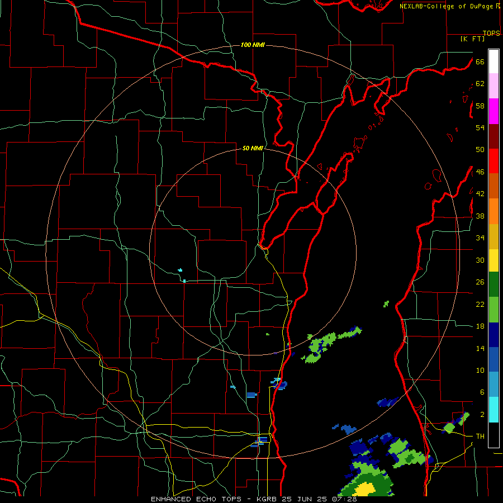
Task: Select the 07:28 timestamp
Action: pos(344,499)
